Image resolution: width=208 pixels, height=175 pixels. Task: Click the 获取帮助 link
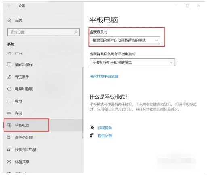tap(105, 128)
